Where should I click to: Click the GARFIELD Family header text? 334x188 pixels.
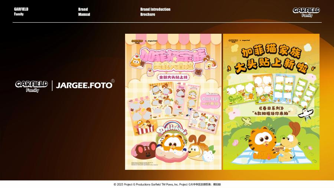click(x=21, y=11)
